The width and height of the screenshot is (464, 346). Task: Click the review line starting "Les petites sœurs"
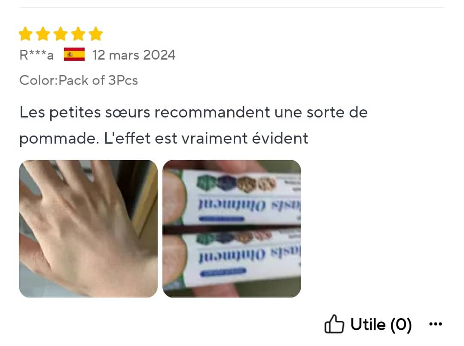(193, 112)
